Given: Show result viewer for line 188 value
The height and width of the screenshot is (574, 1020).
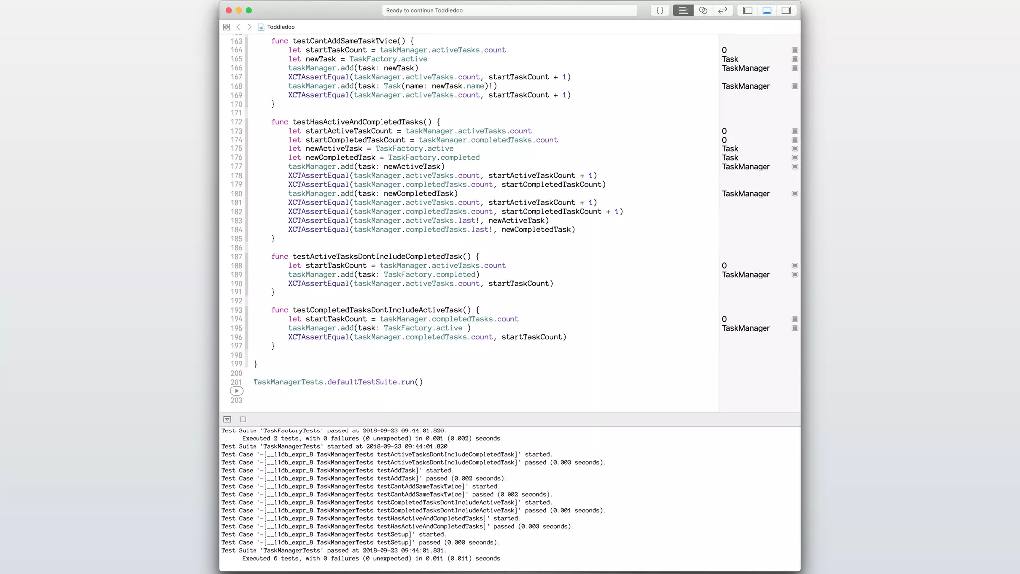Looking at the screenshot, I should coord(795,266).
